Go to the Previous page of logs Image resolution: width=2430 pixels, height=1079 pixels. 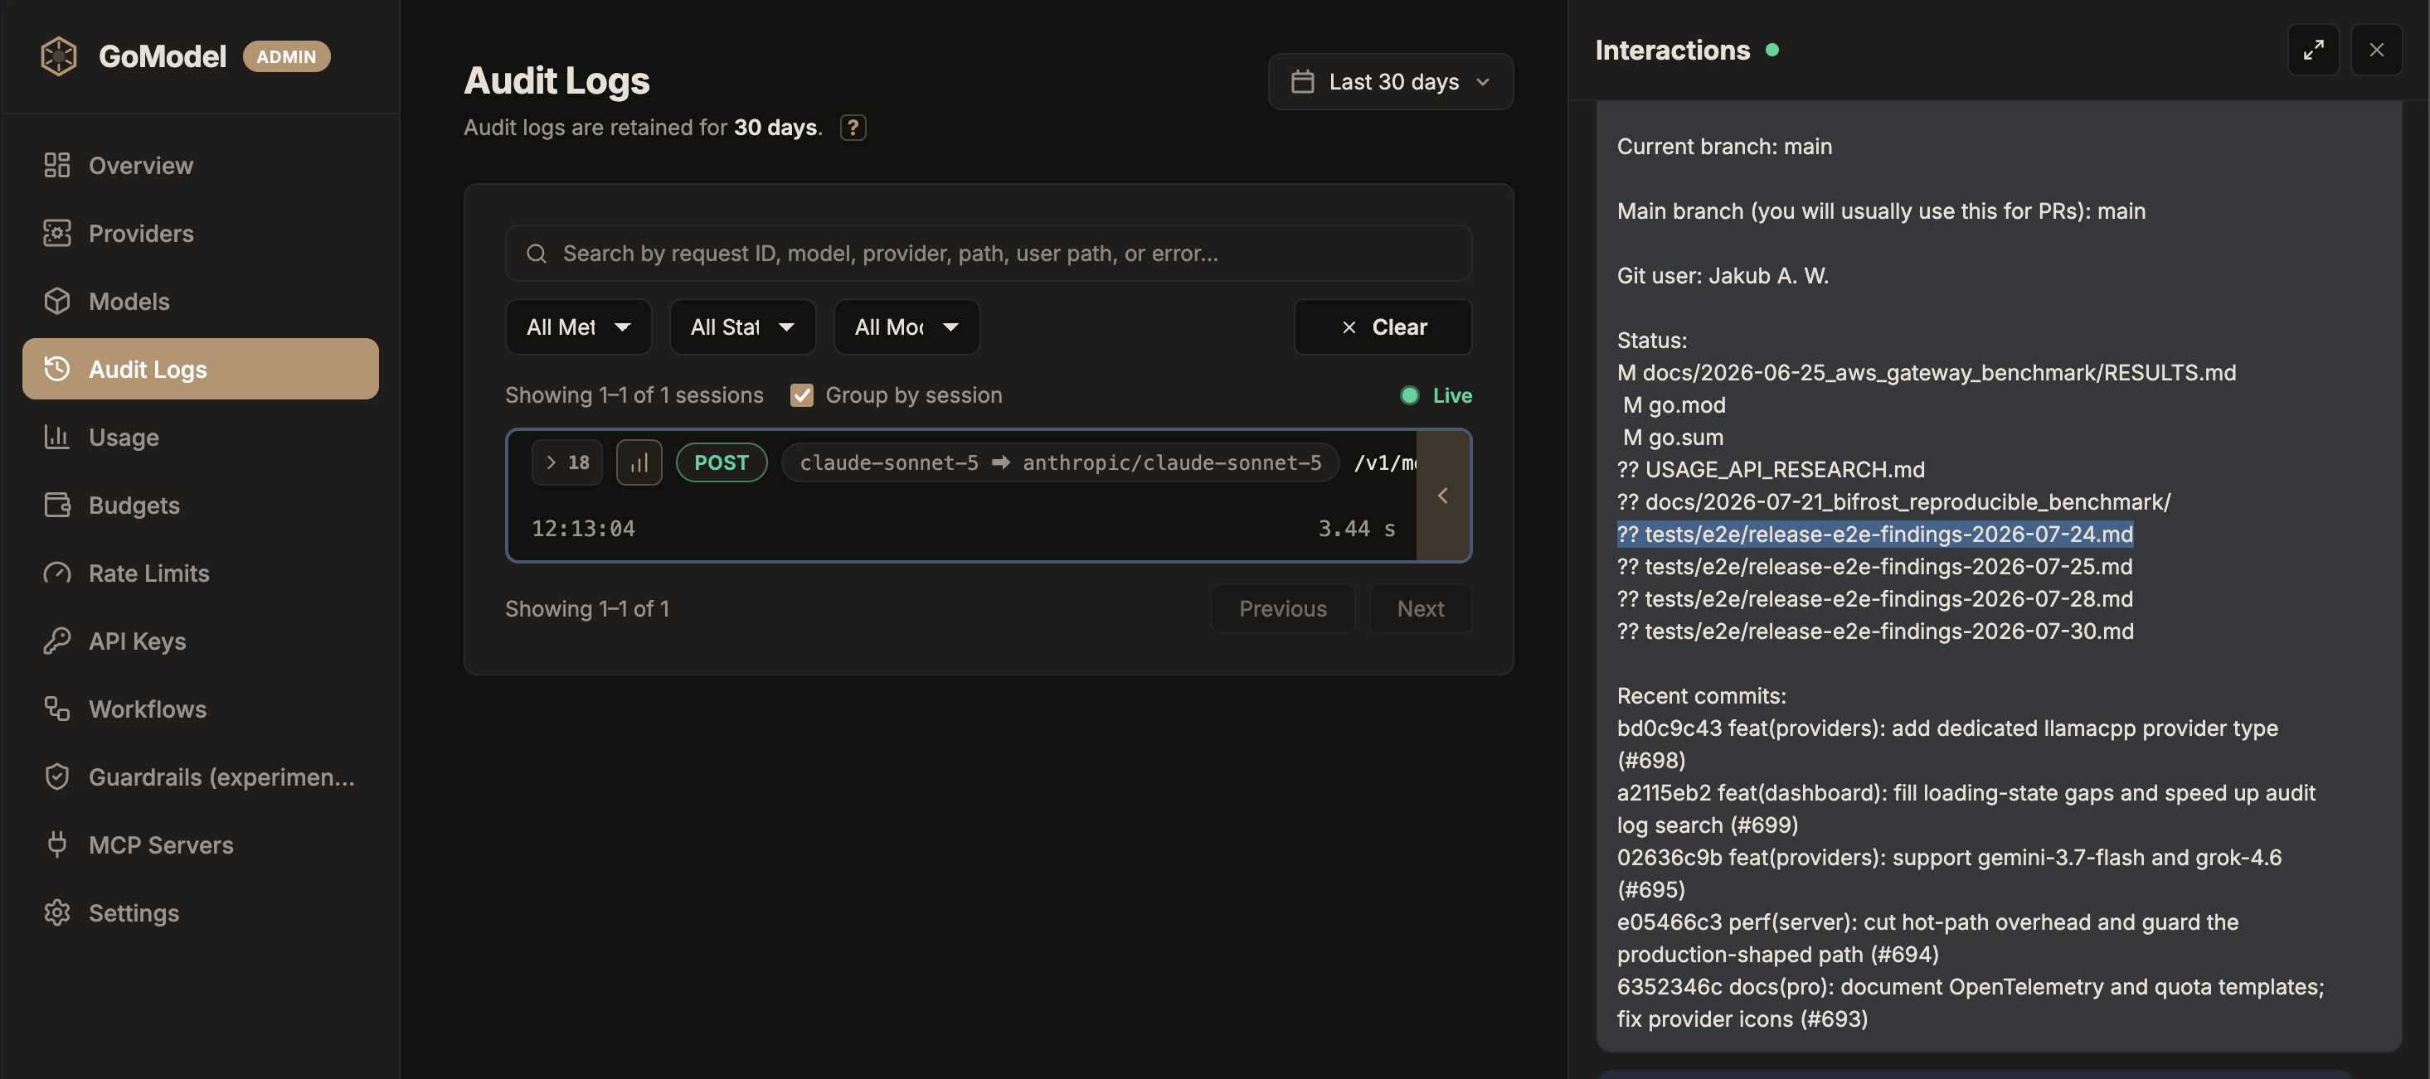point(1283,609)
